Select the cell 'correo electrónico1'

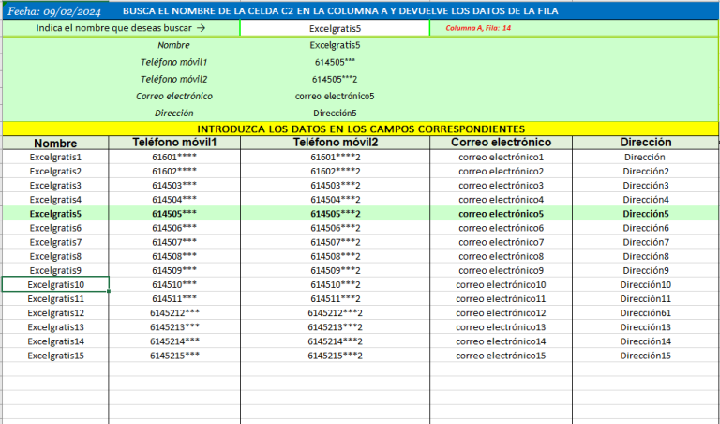pyautogui.click(x=501, y=157)
